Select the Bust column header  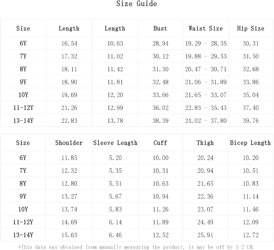[160, 28]
